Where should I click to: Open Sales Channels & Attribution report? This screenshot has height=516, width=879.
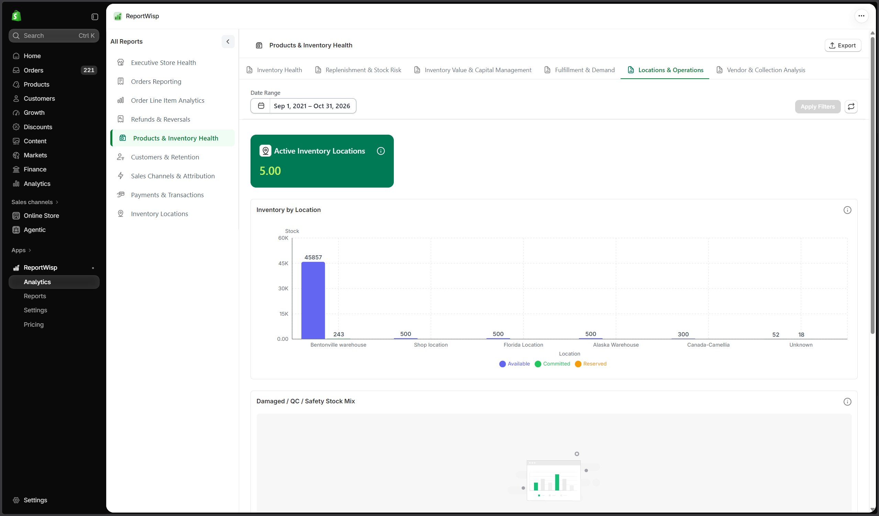coord(173,176)
